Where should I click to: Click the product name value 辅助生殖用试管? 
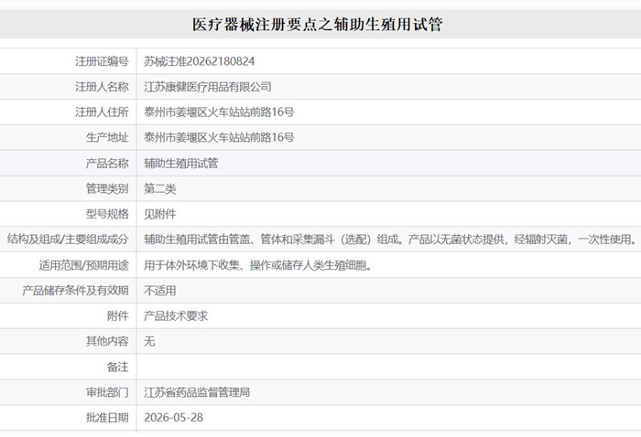181,164
